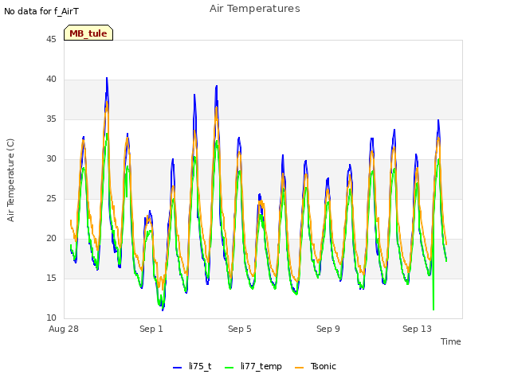The width and height of the screenshot is (510, 382).
Task: Click the Aug 28 x-axis tick label
Action: 64,329
